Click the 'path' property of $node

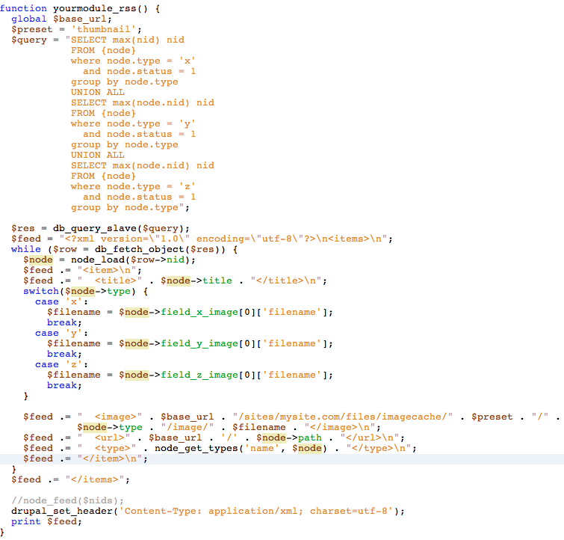(309, 438)
